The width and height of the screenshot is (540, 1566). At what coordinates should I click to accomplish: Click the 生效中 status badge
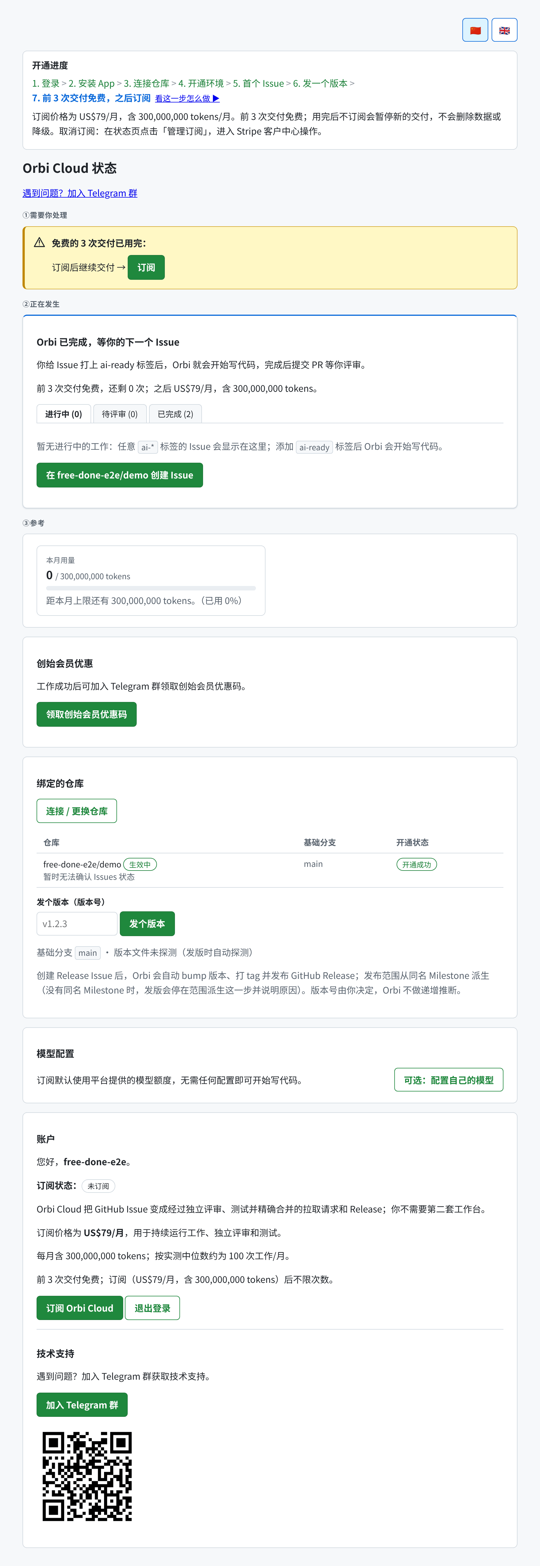tap(140, 864)
